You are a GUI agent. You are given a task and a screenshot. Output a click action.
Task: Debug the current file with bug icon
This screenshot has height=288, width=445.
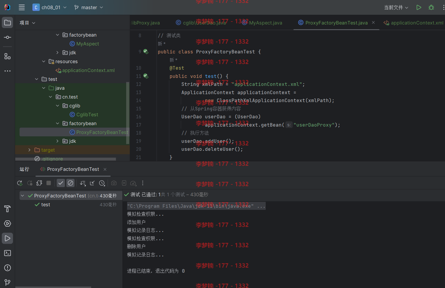(431, 7)
